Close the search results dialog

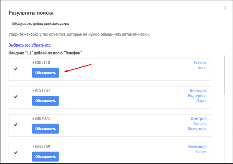pos(225,8)
